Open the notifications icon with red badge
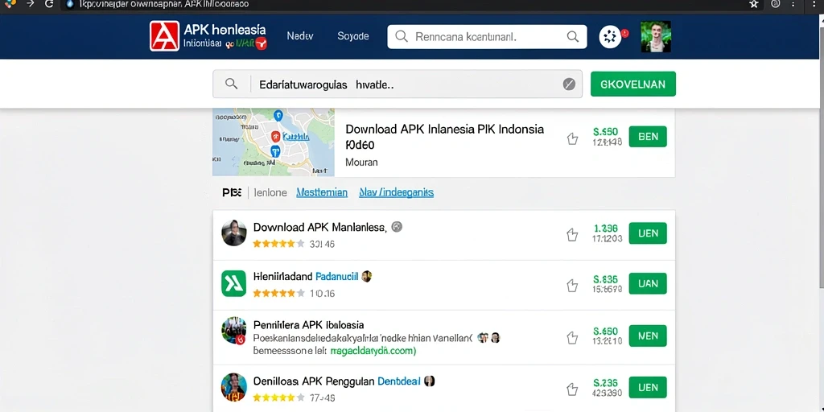The width and height of the screenshot is (824, 412). pyautogui.click(x=611, y=37)
